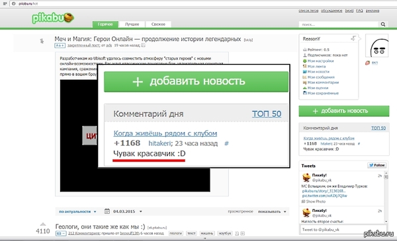
Task: Click the Tweets widget scrollbar
Action: point(386,197)
